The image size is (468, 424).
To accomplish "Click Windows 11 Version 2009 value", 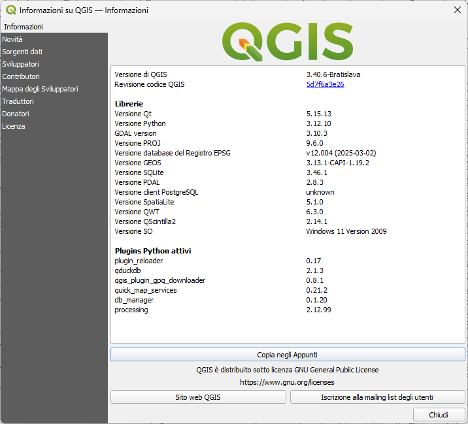I will 346,231.
